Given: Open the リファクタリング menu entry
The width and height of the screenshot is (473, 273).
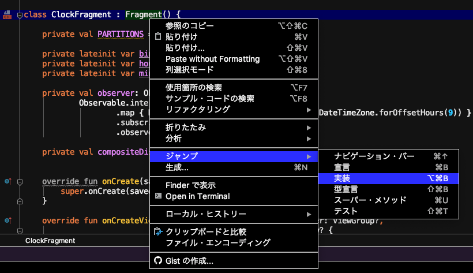Looking at the screenshot, I should (x=234, y=109).
